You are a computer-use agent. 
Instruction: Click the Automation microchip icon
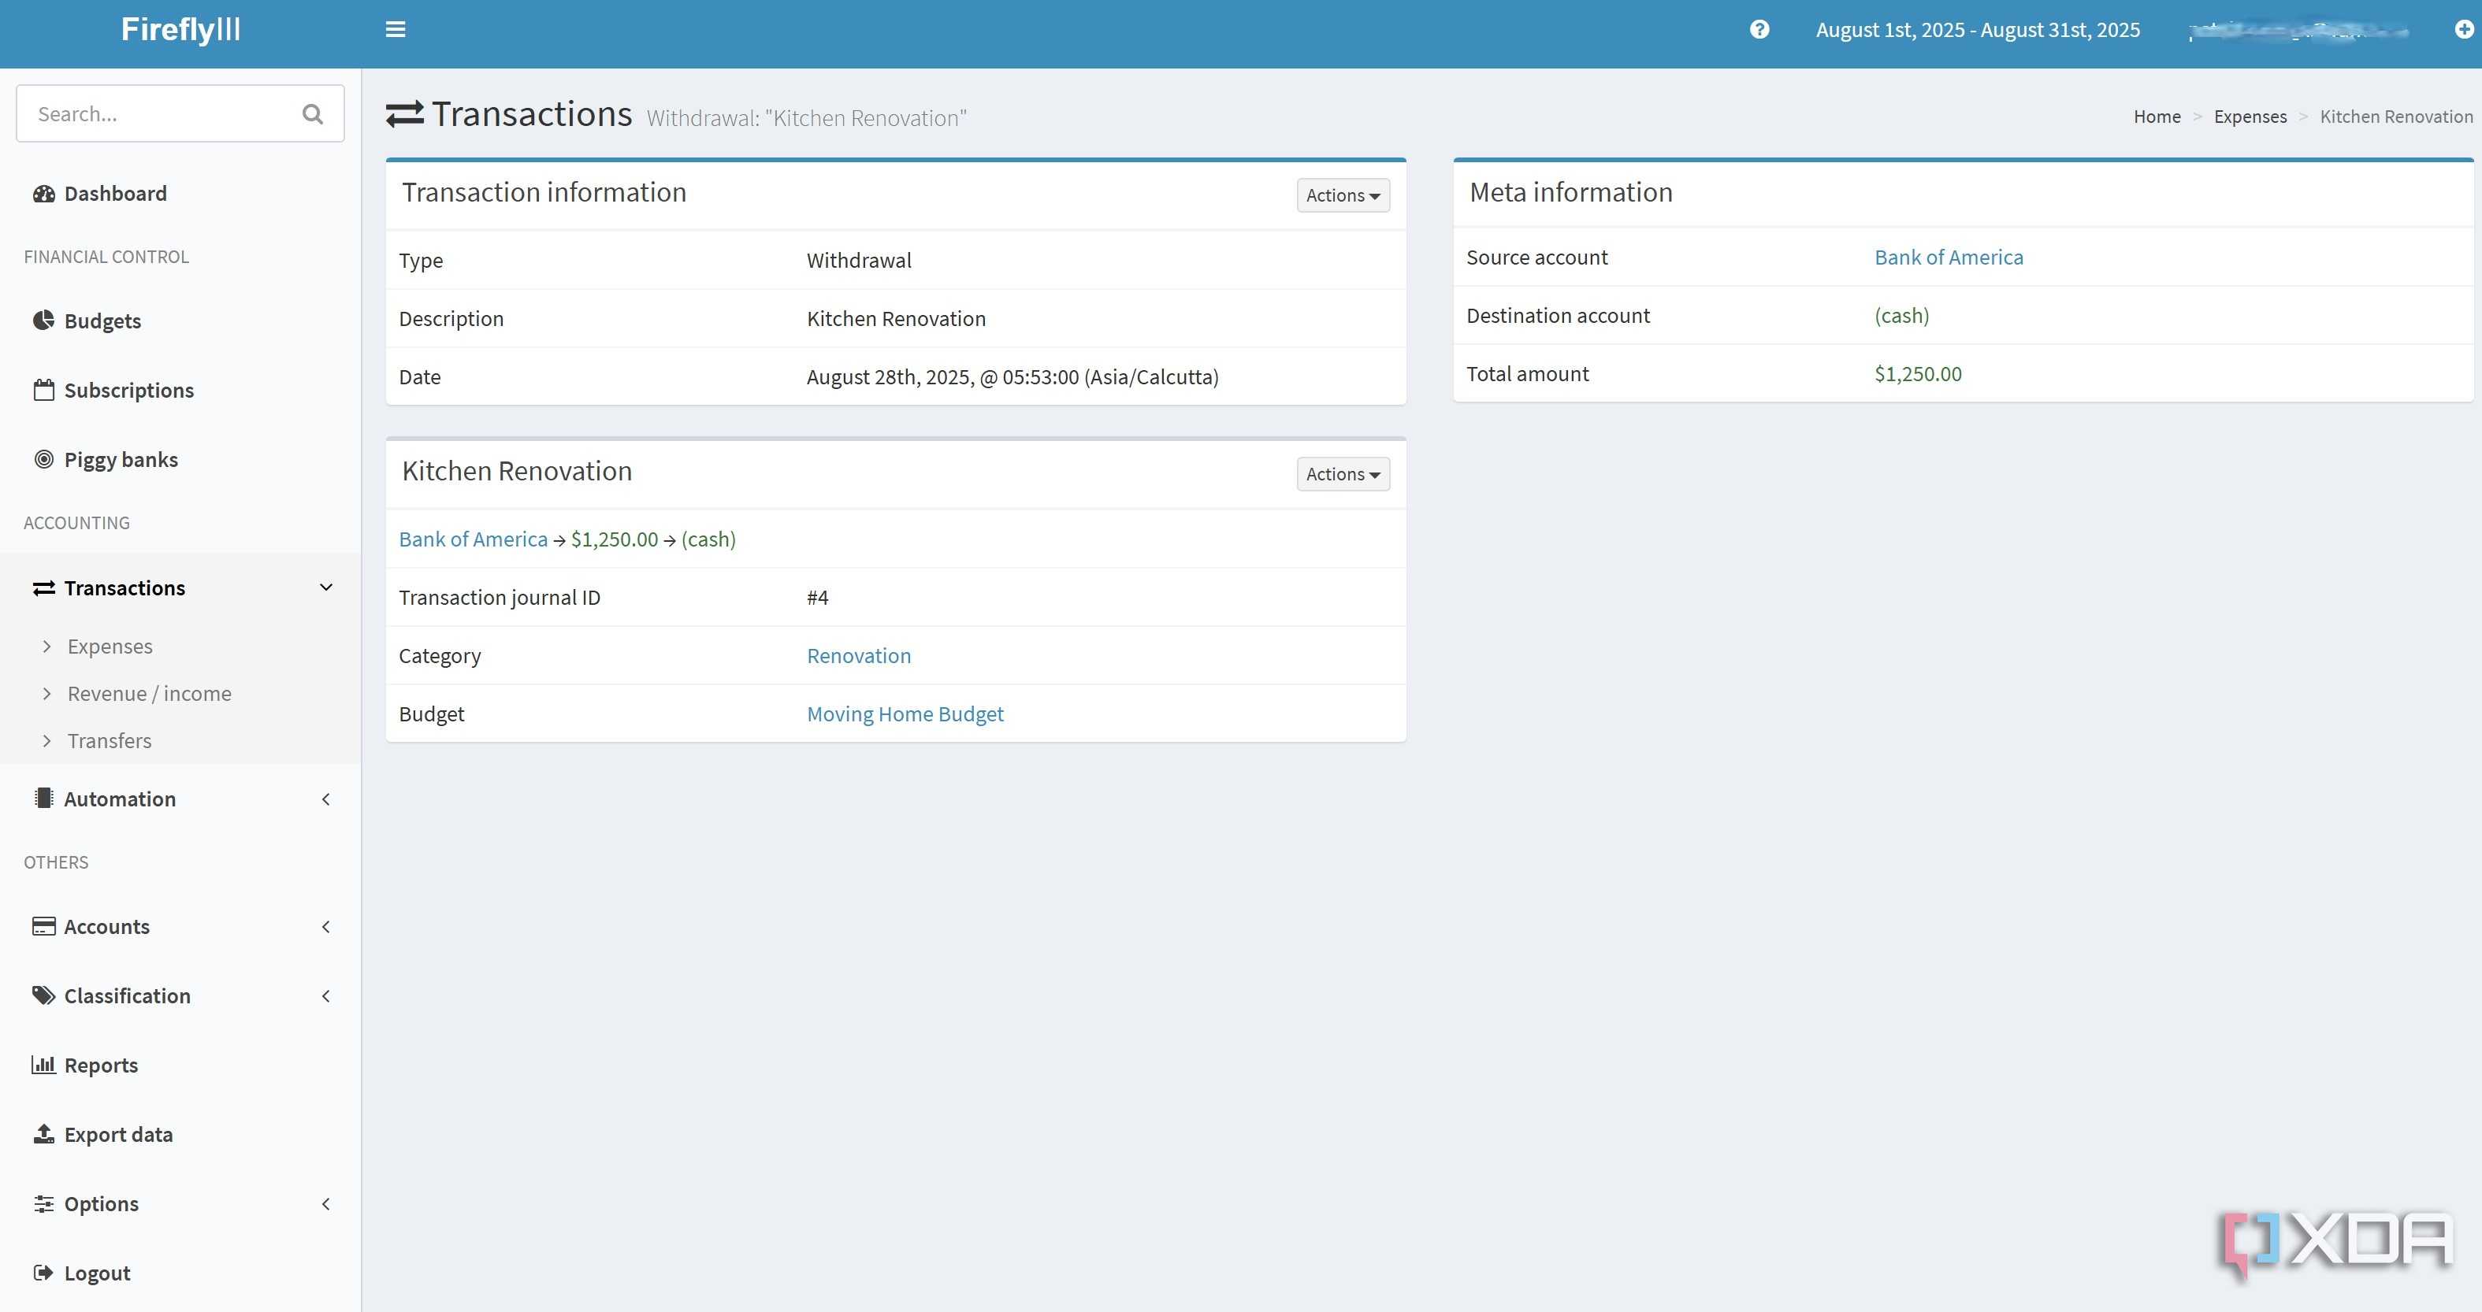pyautogui.click(x=43, y=799)
